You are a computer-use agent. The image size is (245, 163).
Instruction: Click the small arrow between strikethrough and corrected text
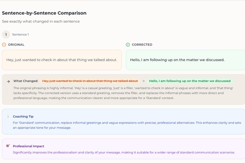[x=143, y=81]
